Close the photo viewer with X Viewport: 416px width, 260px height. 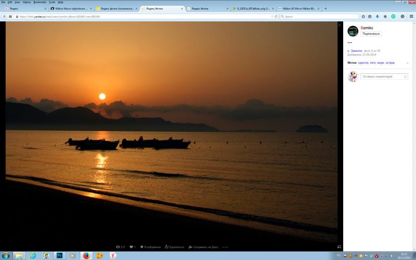[340, 25]
